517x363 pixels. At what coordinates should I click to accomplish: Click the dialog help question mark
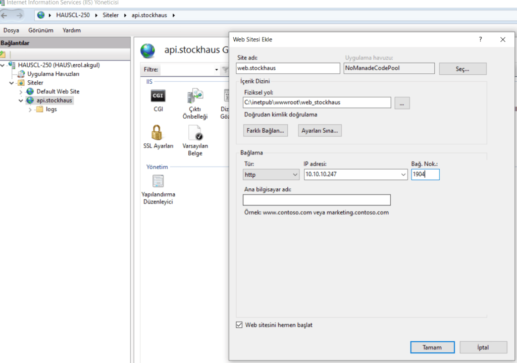click(x=480, y=39)
